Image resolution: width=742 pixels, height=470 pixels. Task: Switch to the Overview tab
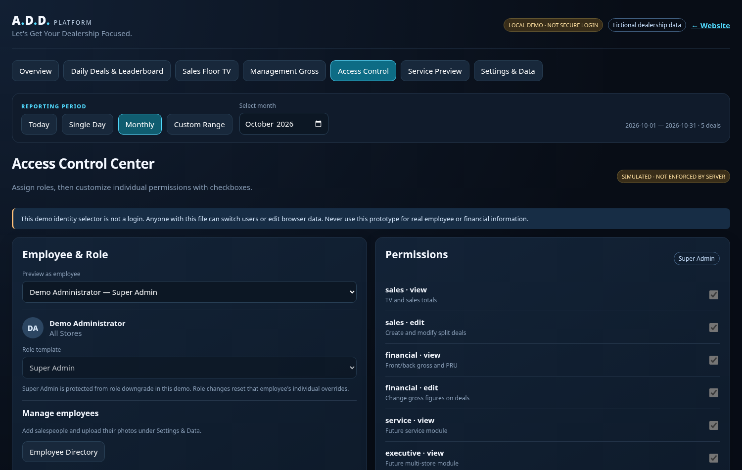click(x=36, y=71)
